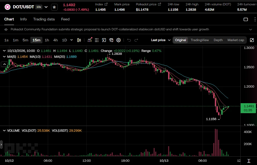
Task: Click the DOT coin logo
Action: (8, 7)
